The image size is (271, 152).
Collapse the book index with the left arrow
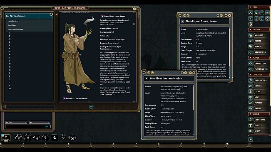point(57,15)
